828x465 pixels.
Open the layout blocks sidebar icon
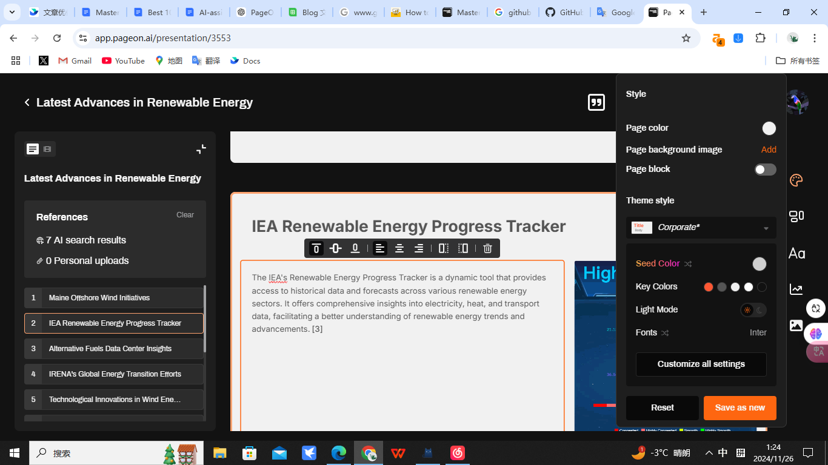click(x=796, y=216)
